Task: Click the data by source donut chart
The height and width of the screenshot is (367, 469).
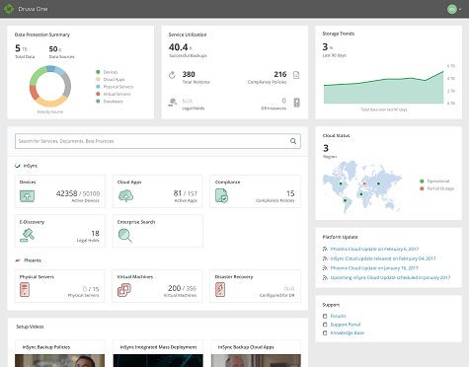Action: pos(50,86)
